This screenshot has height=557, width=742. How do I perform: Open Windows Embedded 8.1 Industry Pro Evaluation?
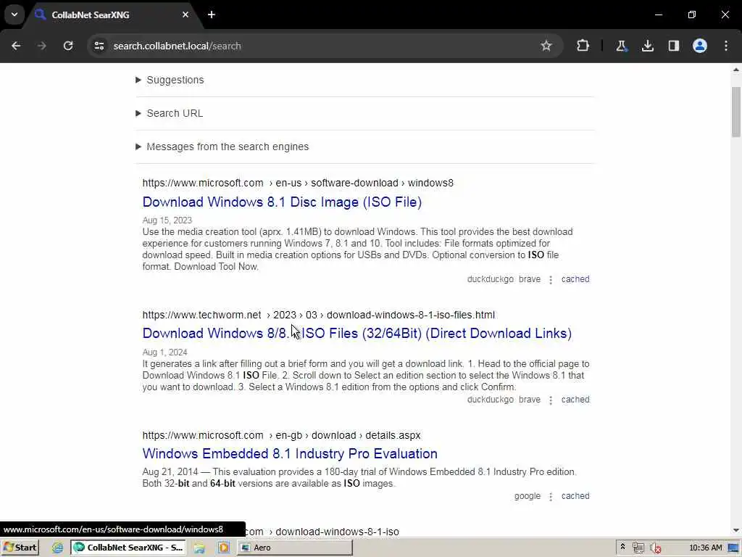[x=290, y=454]
